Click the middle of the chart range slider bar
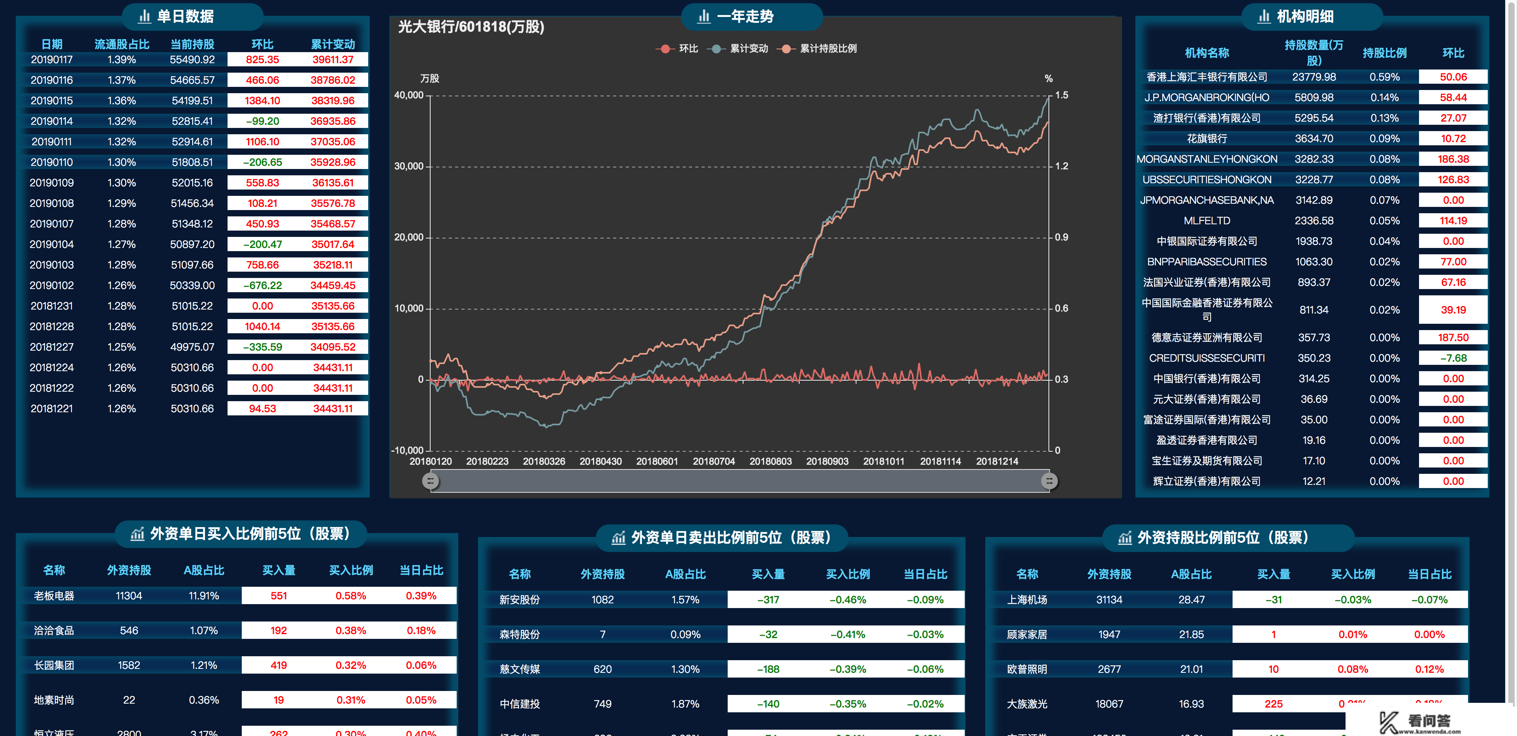 coord(740,481)
